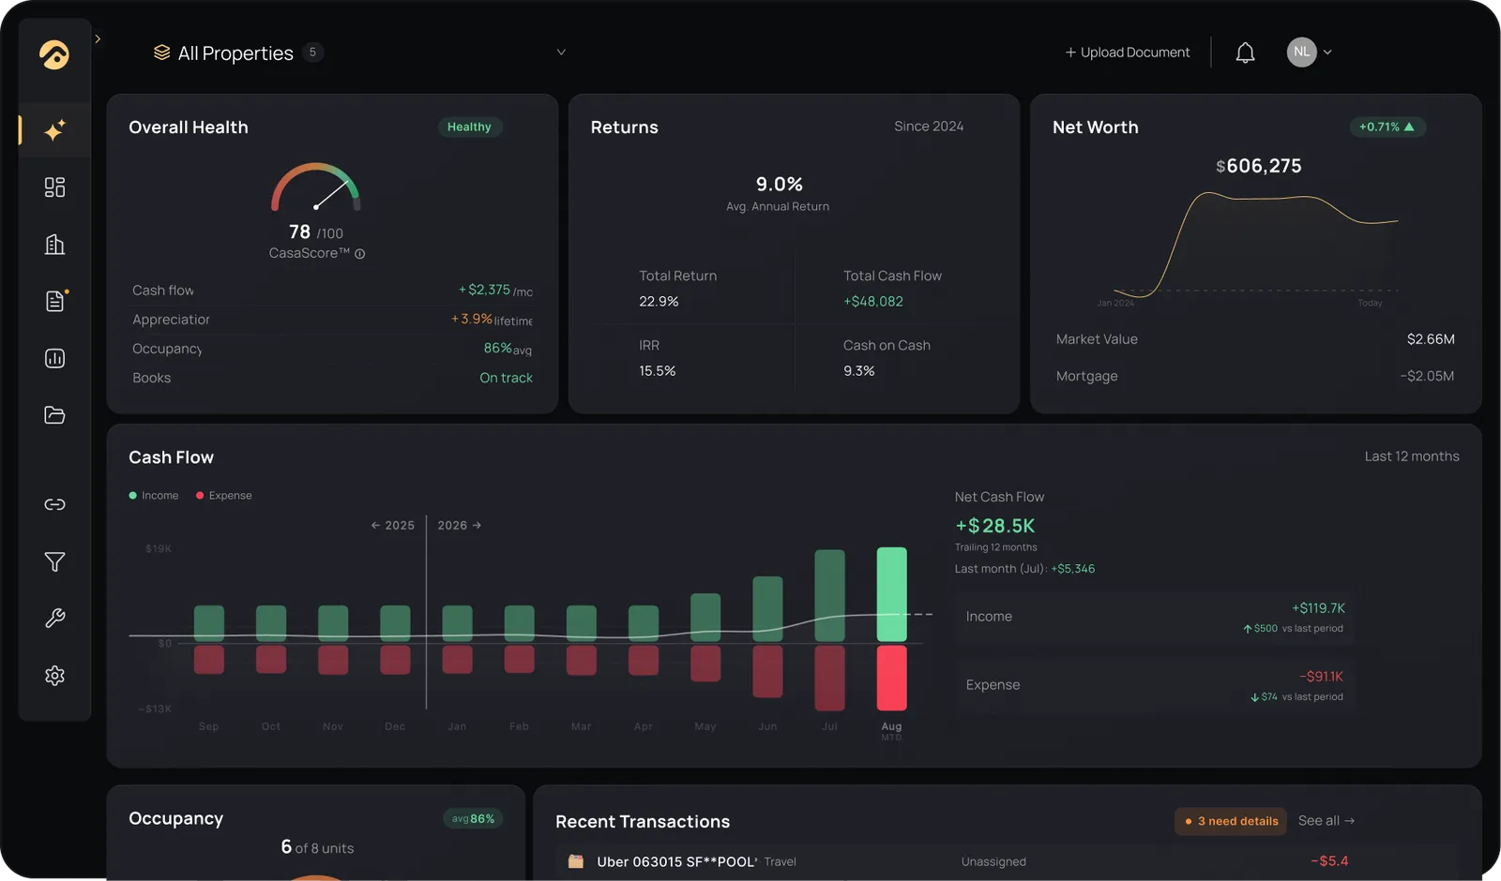This screenshot has width=1501, height=881.
Task: Click the Cash on Cash 9.3% value
Action: click(858, 371)
